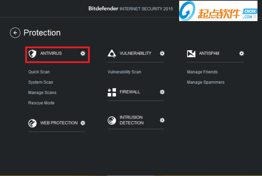Open Antispam settings gear
This screenshot has height=176, width=262.
pyautogui.click(x=242, y=53)
